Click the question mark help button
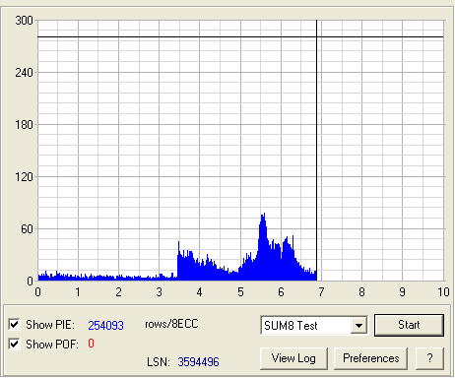The height and width of the screenshot is (378, 455). pyautogui.click(x=429, y=358)
